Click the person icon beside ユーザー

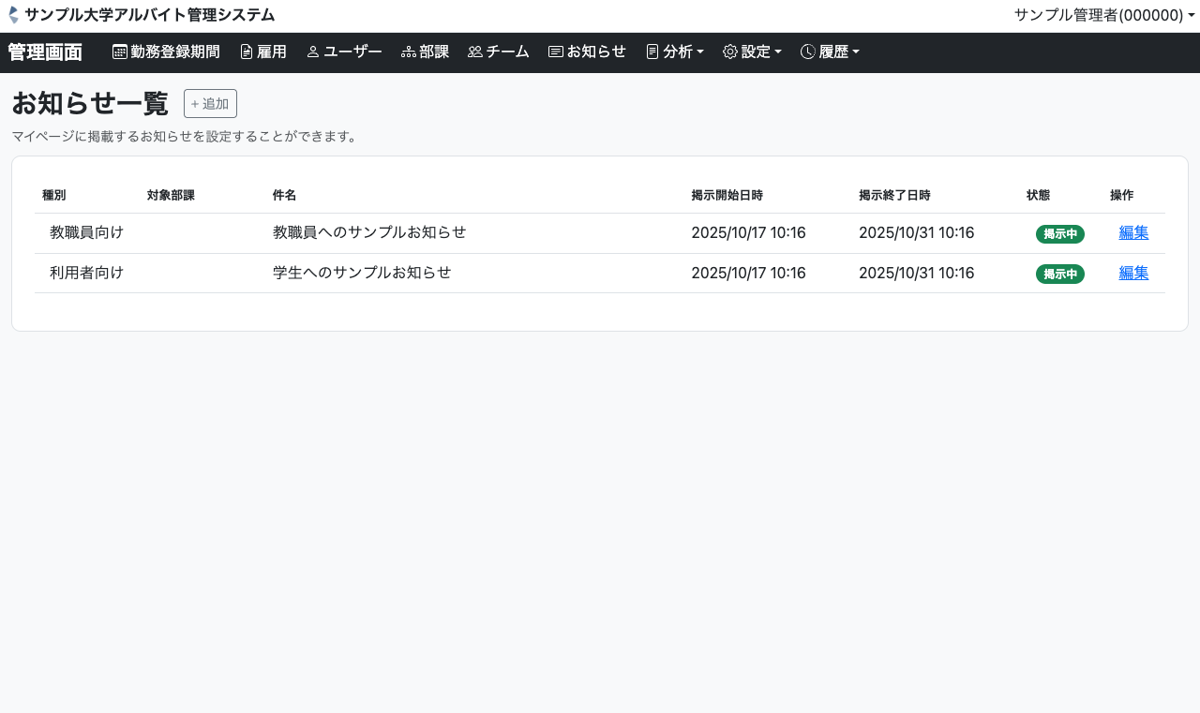(x=313, y=52)
